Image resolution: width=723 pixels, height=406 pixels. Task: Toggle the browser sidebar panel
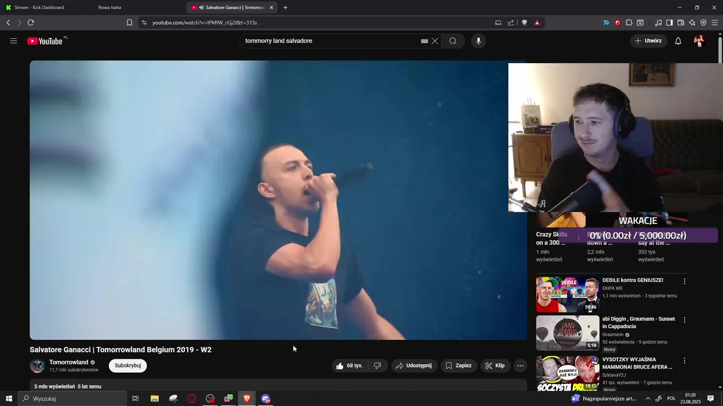click(x=669, y=23)
